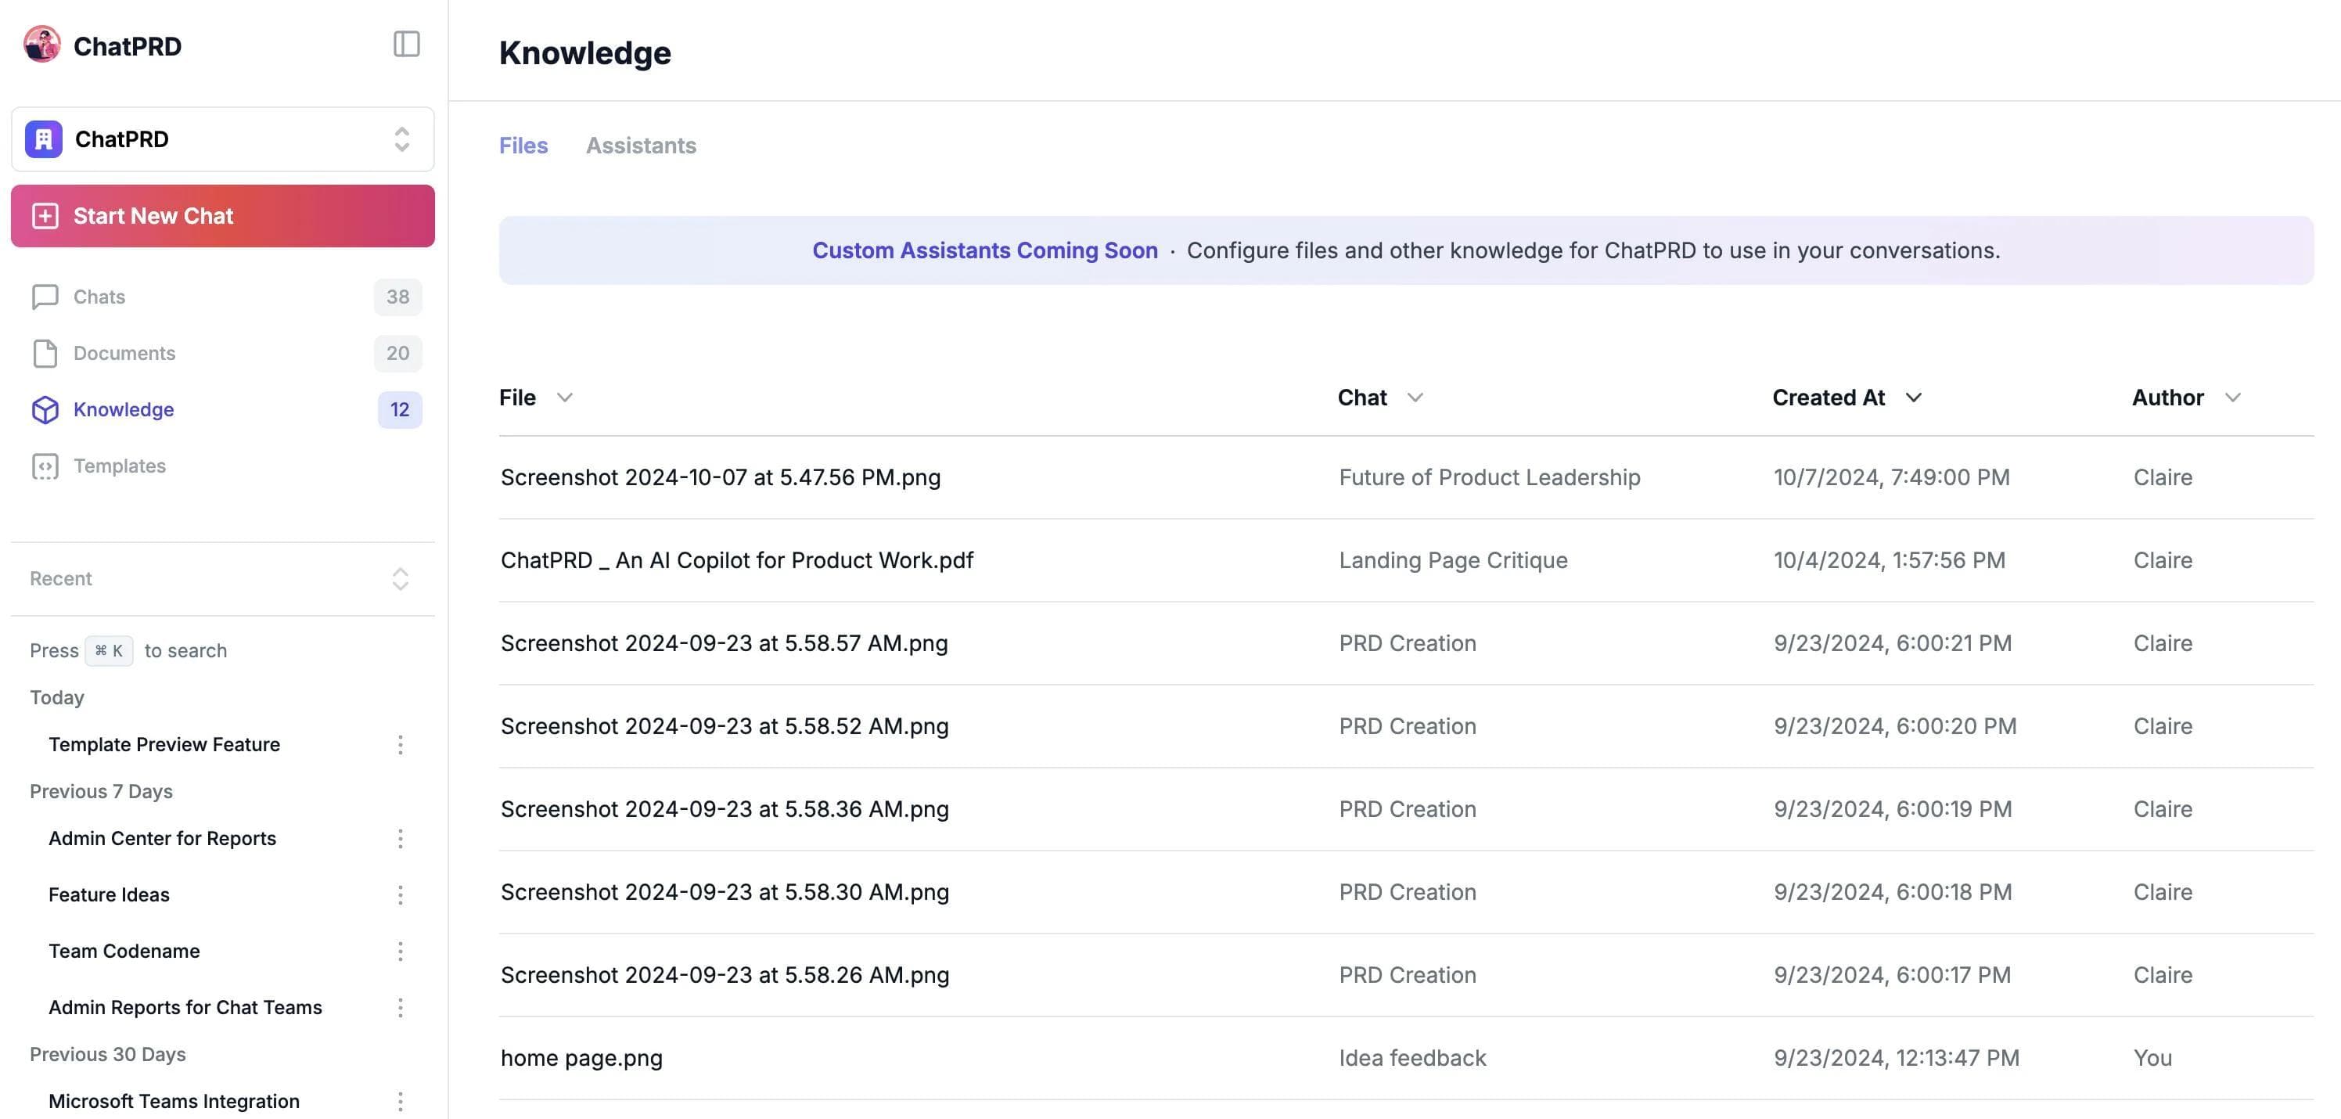Open options menu for Feature Ideas chat

[400, 894]
